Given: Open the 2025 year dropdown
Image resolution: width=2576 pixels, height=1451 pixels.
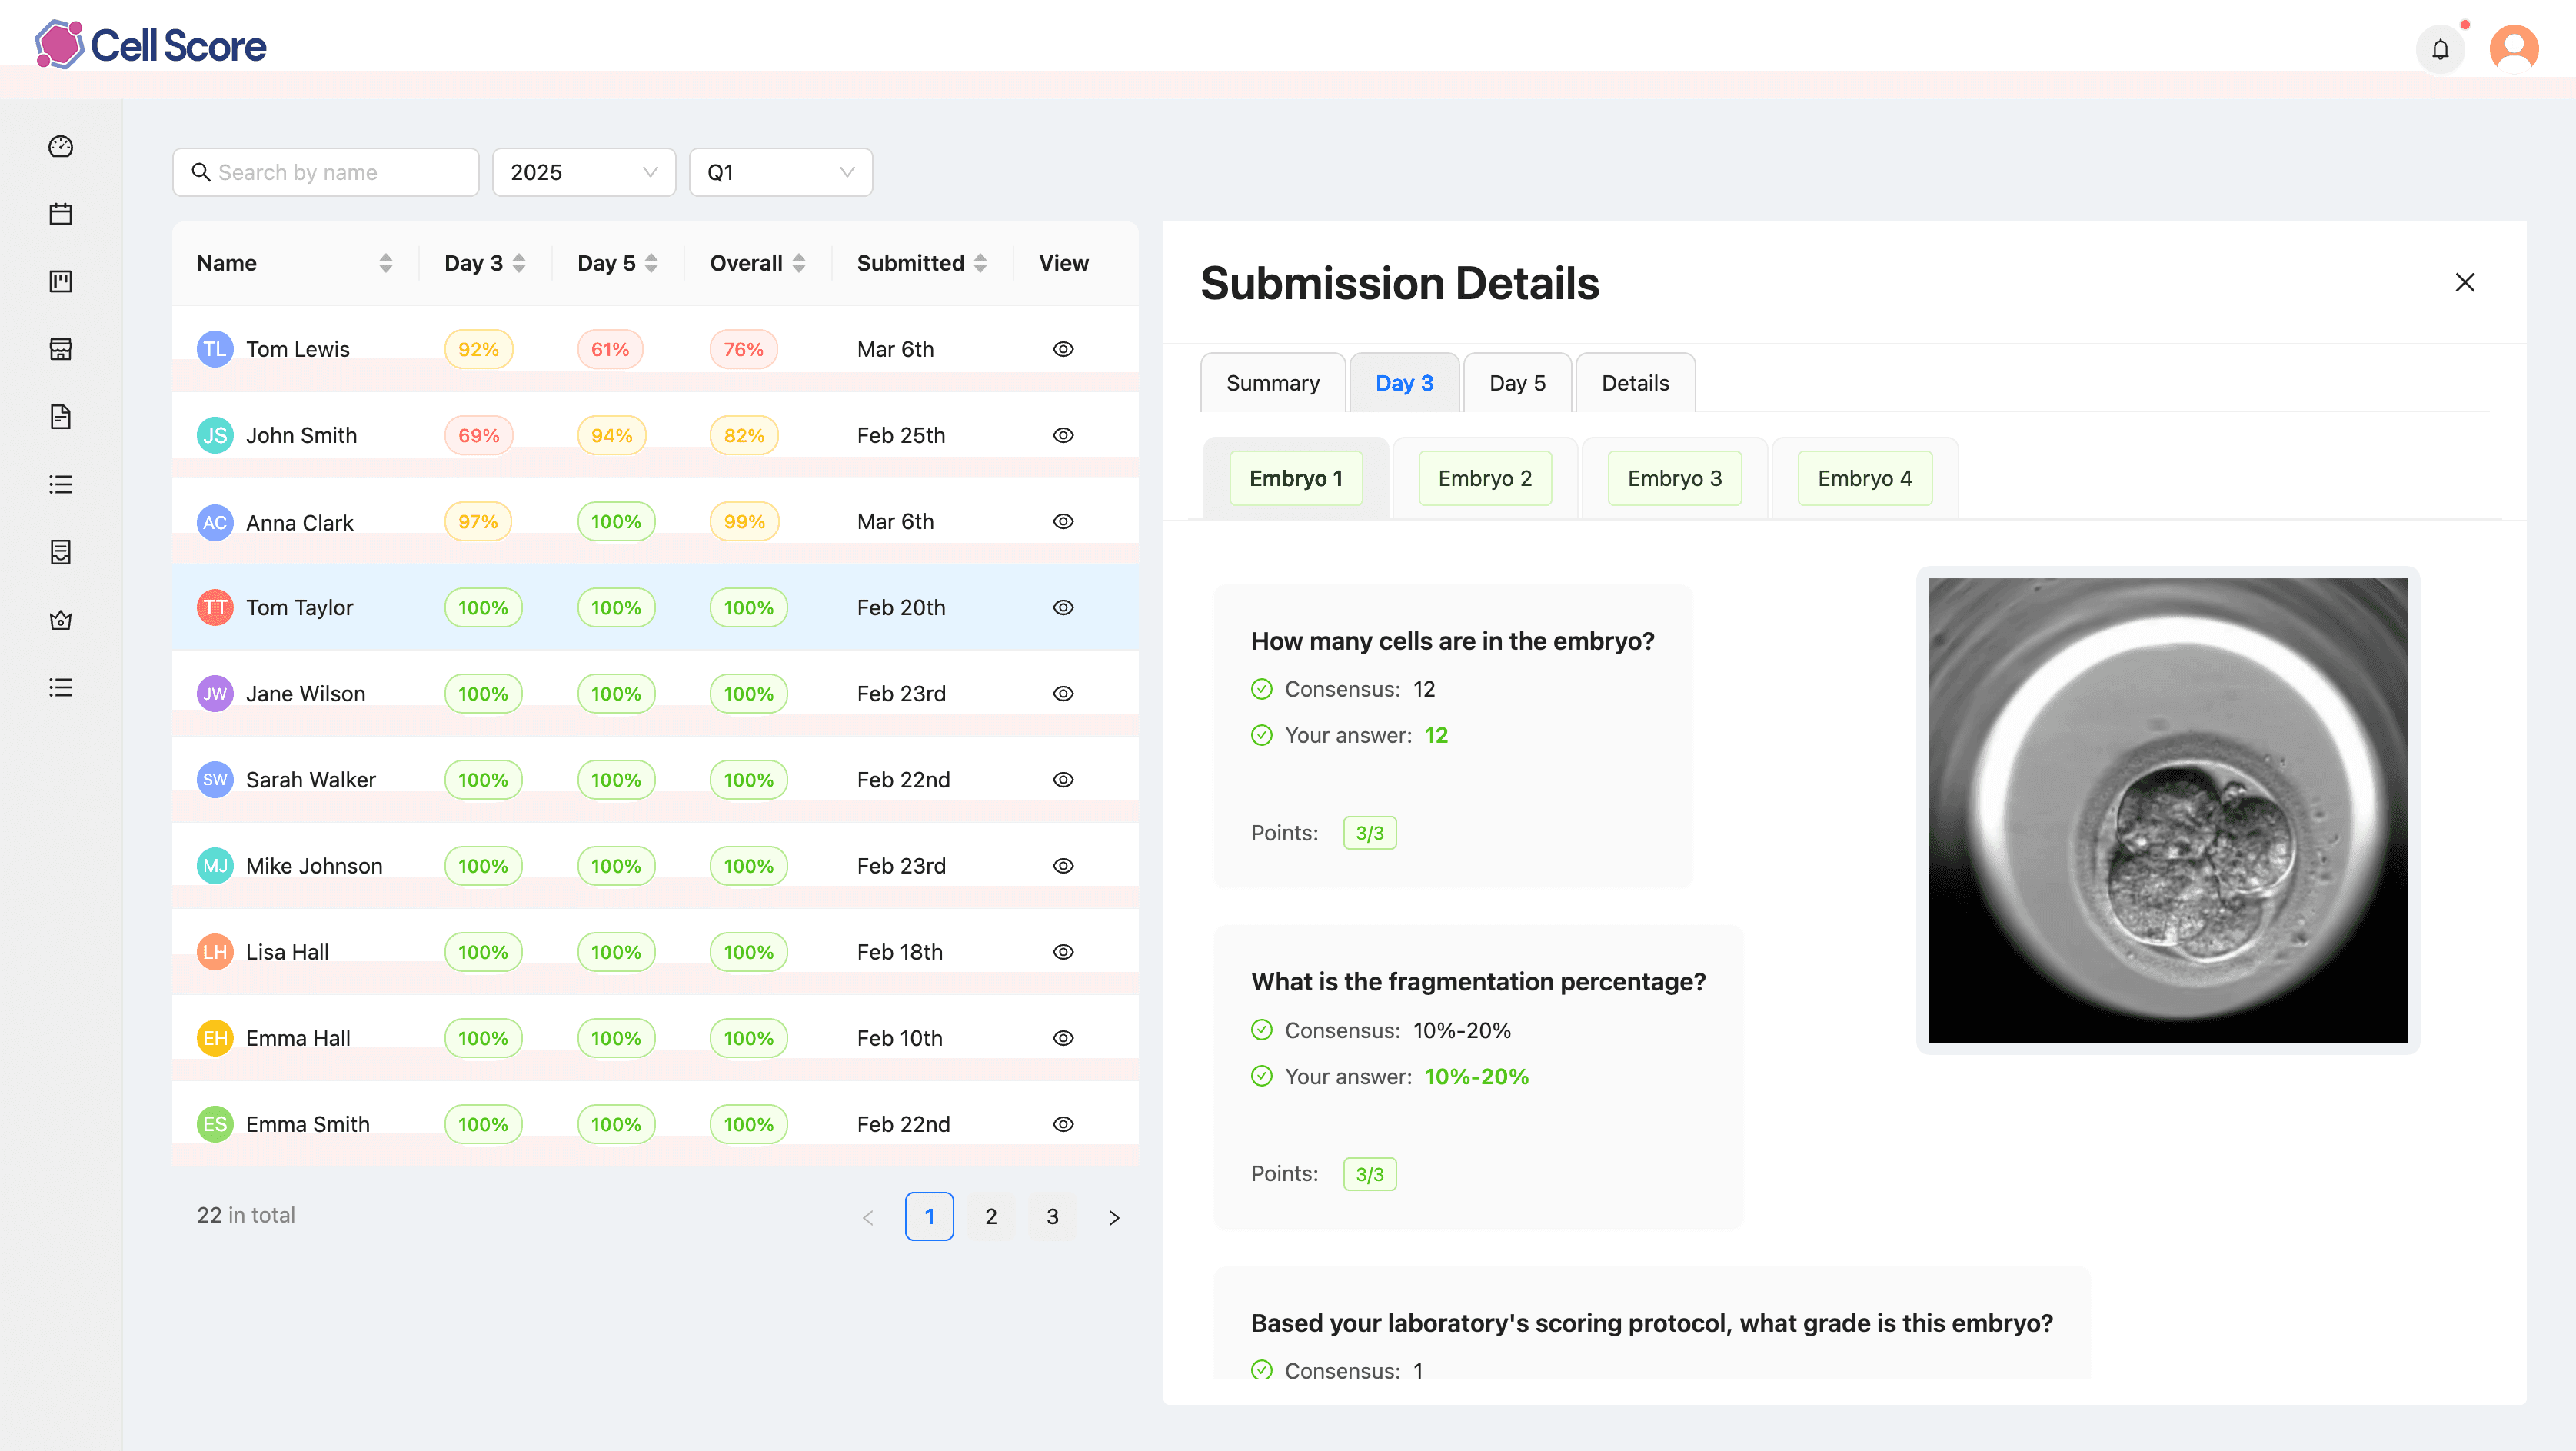Looking at the screenshot, I should pyautogui.click(x=583, y=171).
